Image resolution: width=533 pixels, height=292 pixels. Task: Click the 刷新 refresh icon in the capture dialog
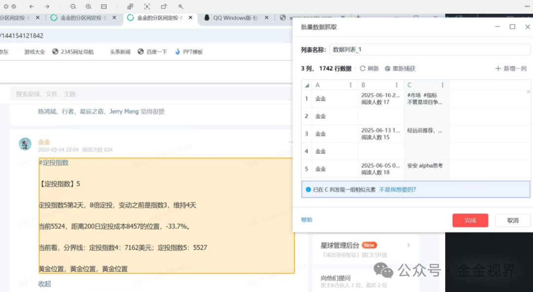(362, 68)
